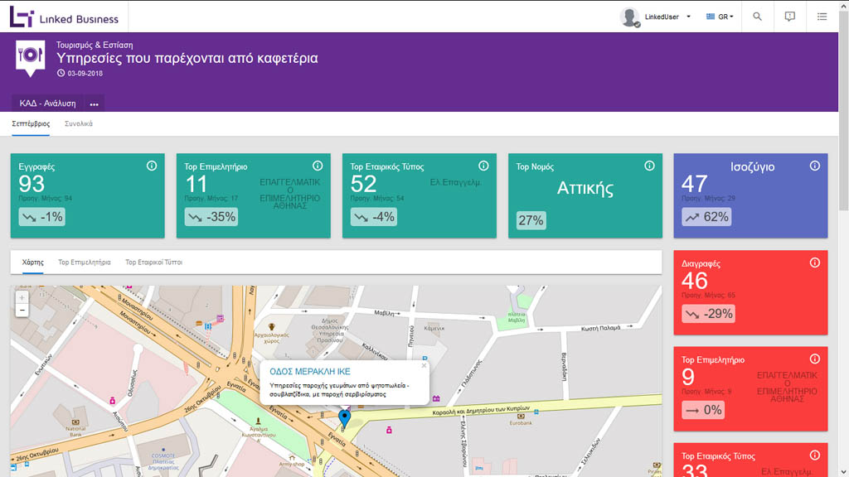Open the feedback message icon
The image size is (849, 477).
pyautogui.click(x=790, y=17)
